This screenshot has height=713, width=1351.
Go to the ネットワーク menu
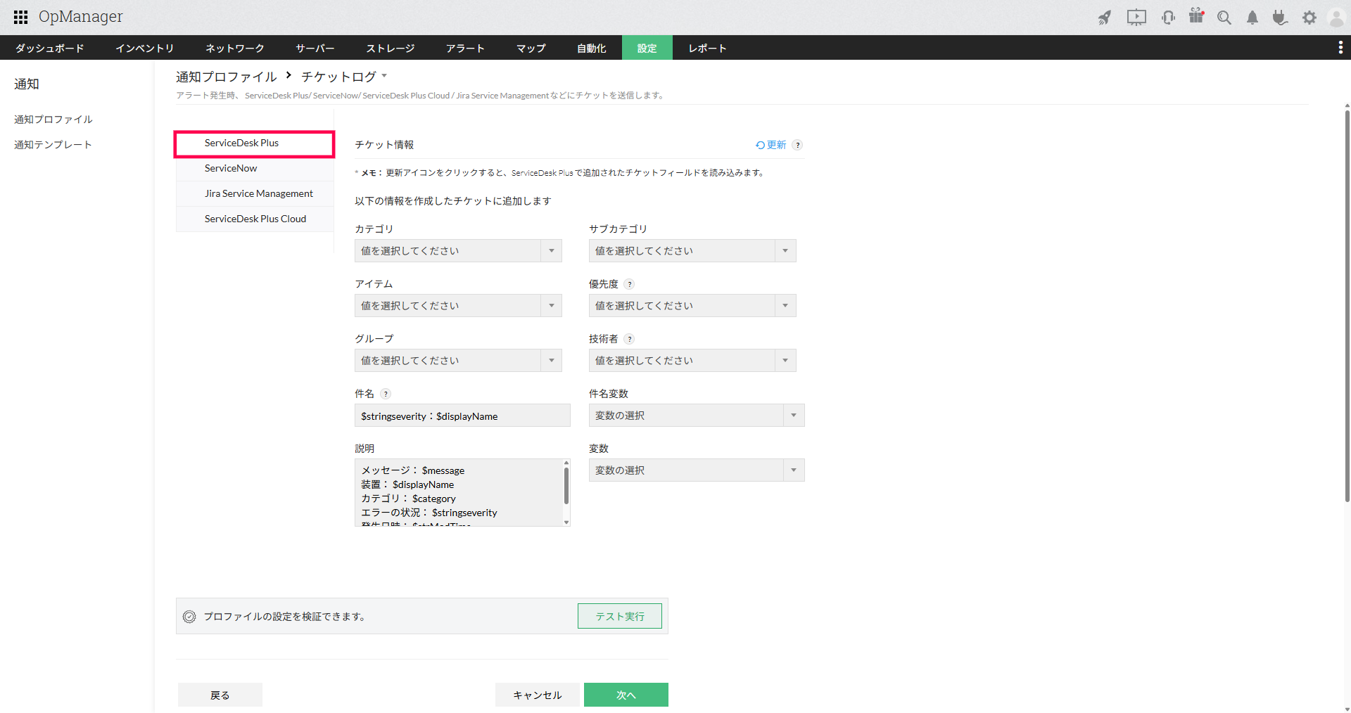(x=235, y=48)
